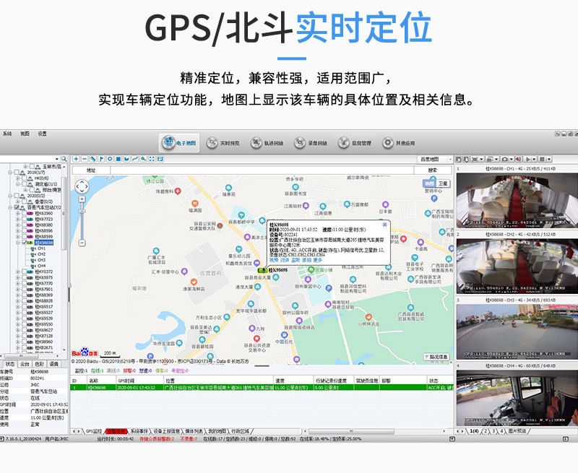Click the map zoom slider track
The height and width of the screenshot is (473, 578).
82,221
